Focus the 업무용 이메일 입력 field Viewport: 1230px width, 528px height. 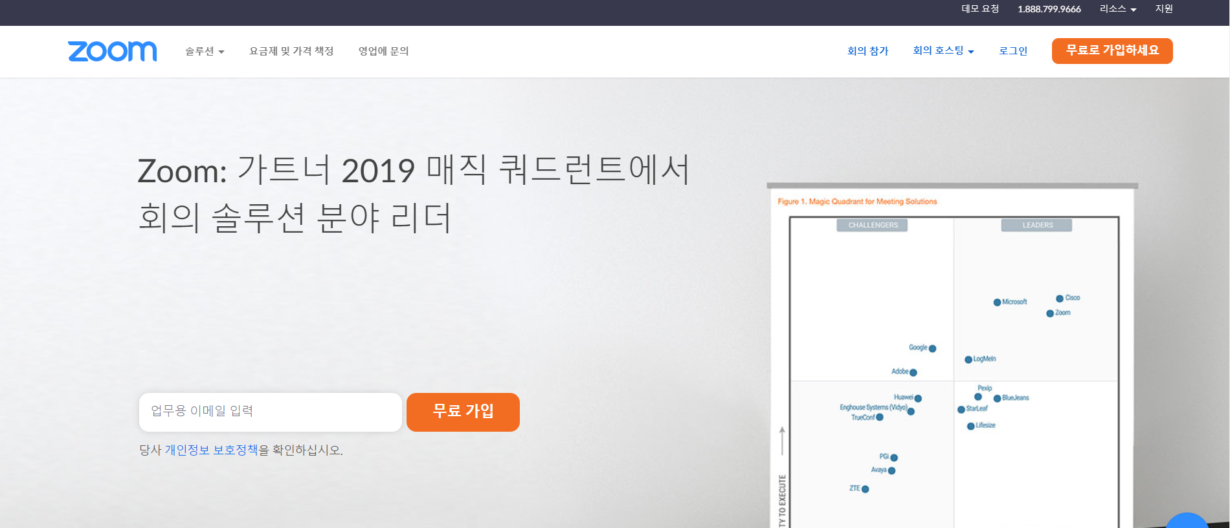coord(271,412)
